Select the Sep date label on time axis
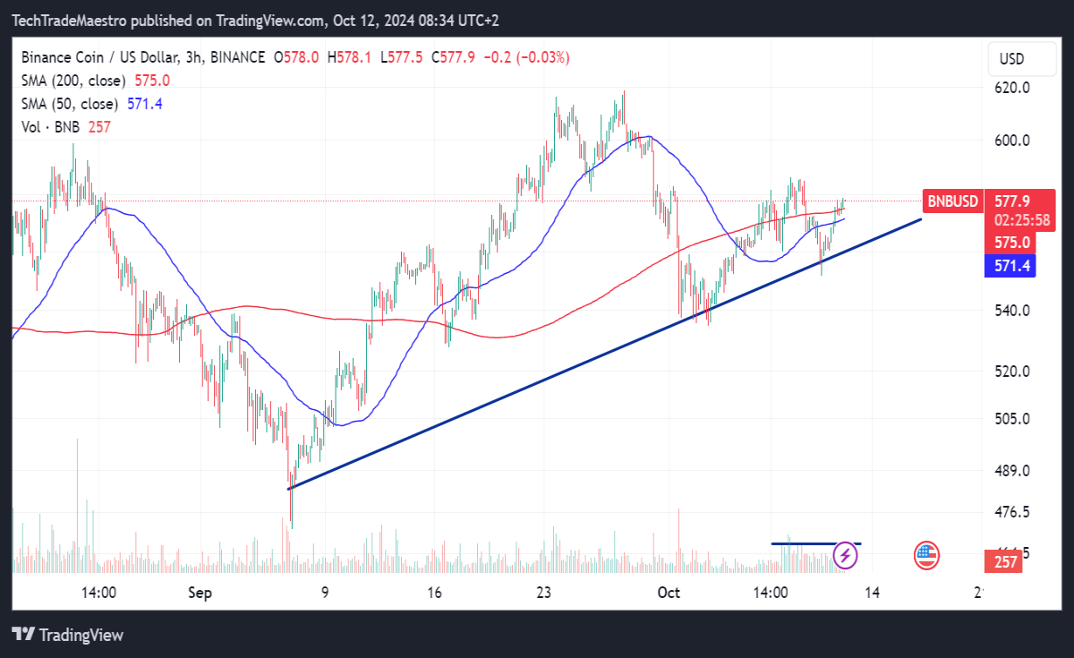Screen dimensions: 1074x658 (200, 593)
